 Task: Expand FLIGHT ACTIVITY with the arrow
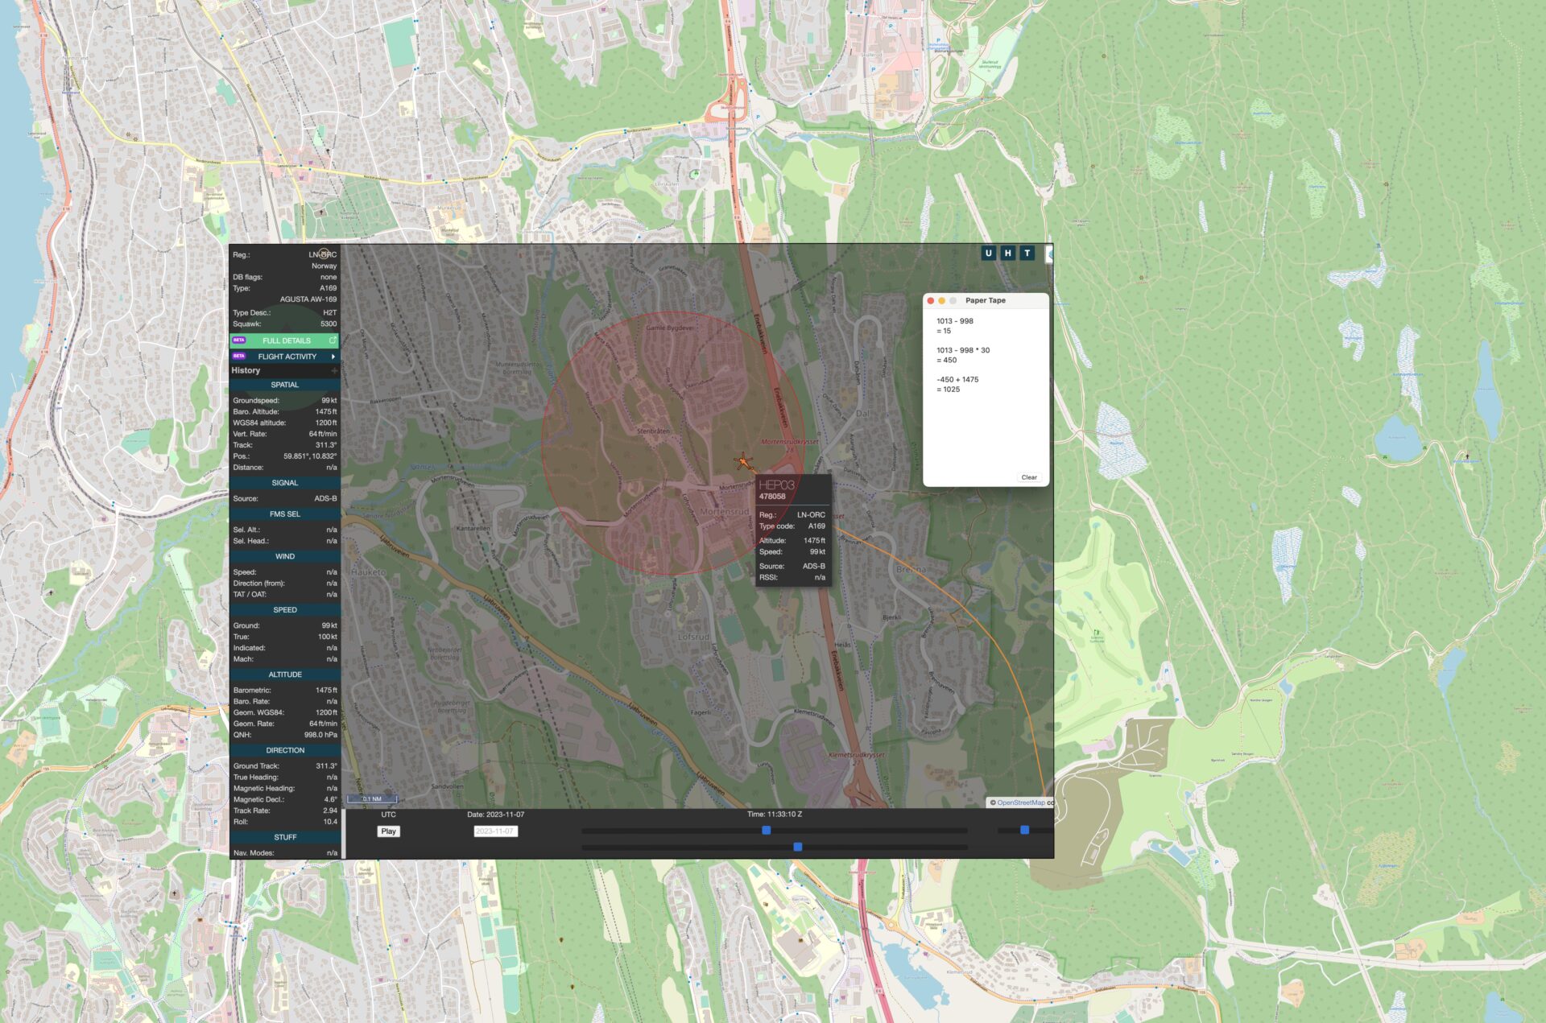tap(333, 357)
